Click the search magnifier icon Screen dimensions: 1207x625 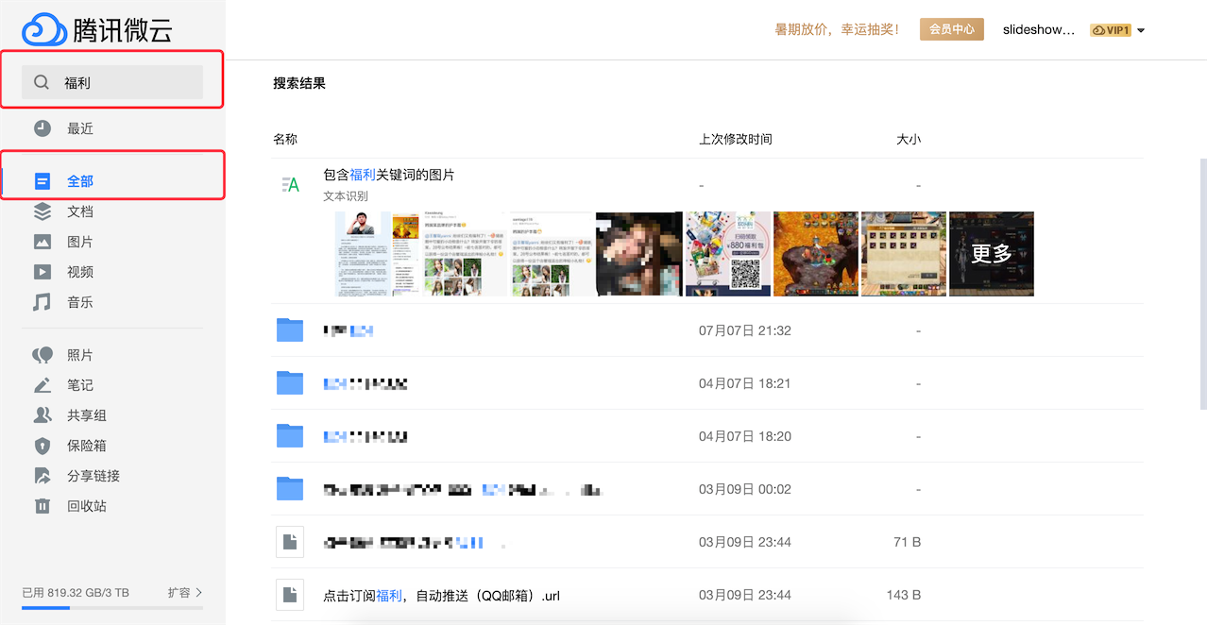(x=42, y=82)
